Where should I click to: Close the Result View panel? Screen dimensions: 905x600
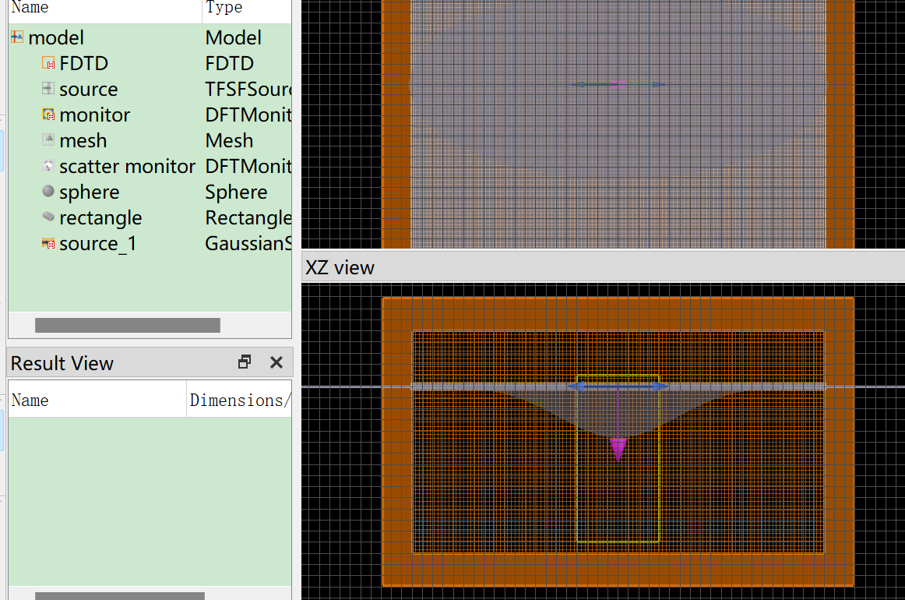276,362
